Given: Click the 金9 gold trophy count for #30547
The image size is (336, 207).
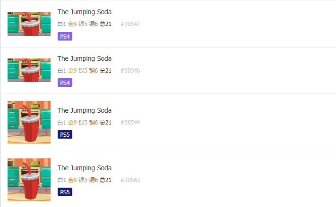Looking at the screenshot, I should click(x=72, y=24).
